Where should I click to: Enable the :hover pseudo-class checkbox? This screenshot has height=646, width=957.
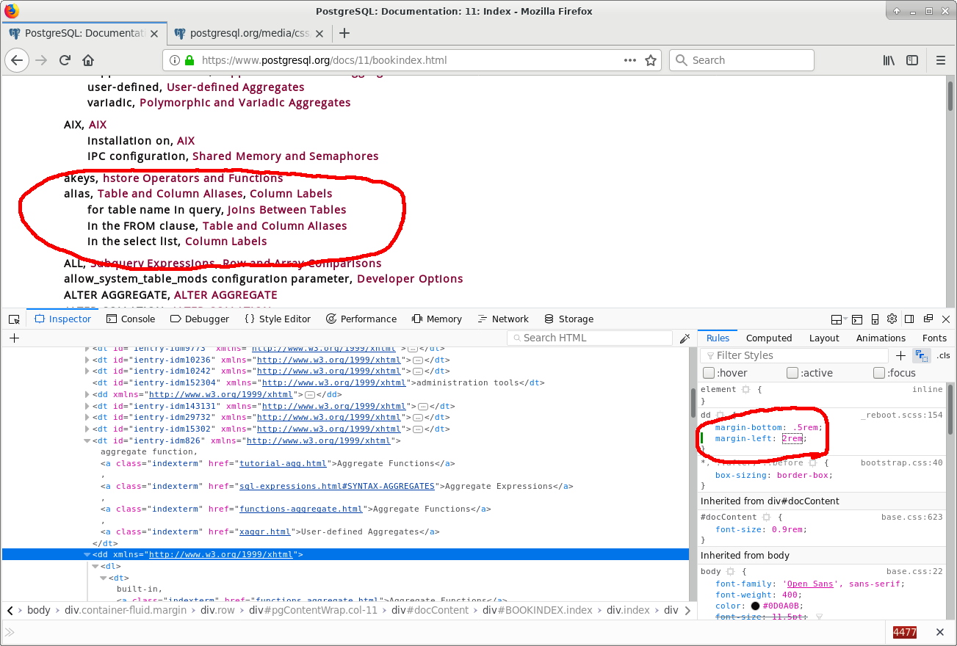[x=709, y=373]
